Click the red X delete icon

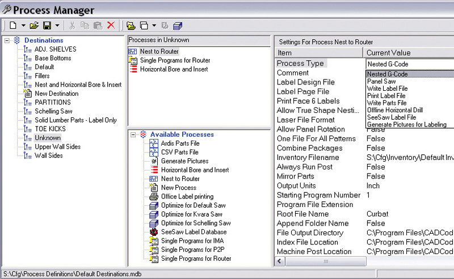(x=111, y=26)
